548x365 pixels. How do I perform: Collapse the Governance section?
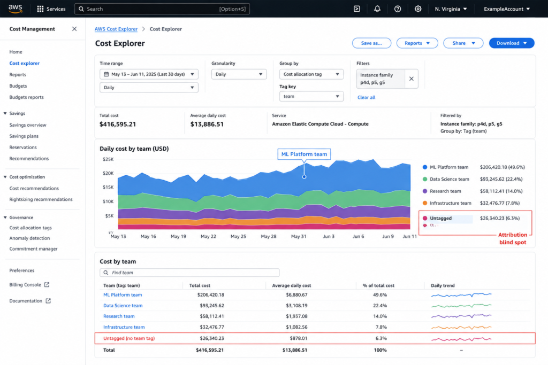point(5,218)
